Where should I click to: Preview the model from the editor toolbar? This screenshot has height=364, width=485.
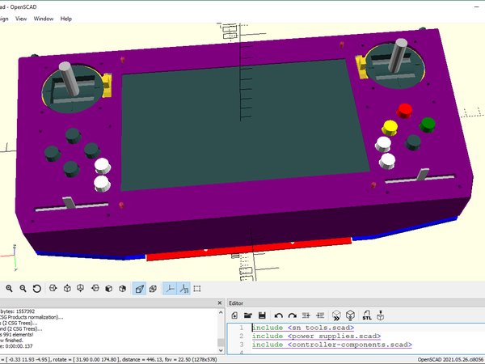336,315
